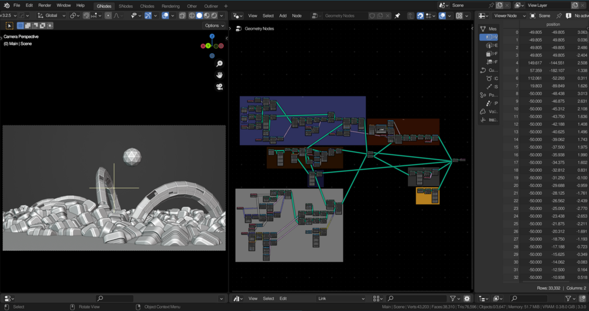
Task: Switch to the Rendering workspace tab
Action: 171,6
